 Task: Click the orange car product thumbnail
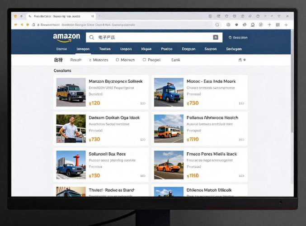click(169, 165)
